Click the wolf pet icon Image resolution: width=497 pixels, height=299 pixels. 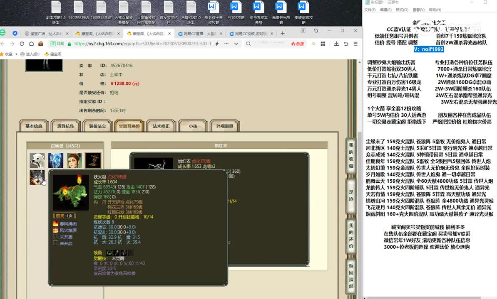point(37,177)
